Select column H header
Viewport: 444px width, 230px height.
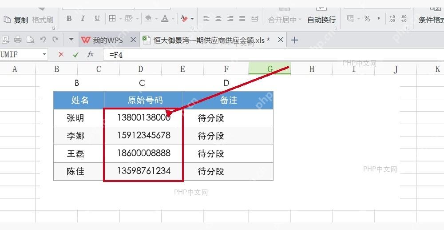312,69
